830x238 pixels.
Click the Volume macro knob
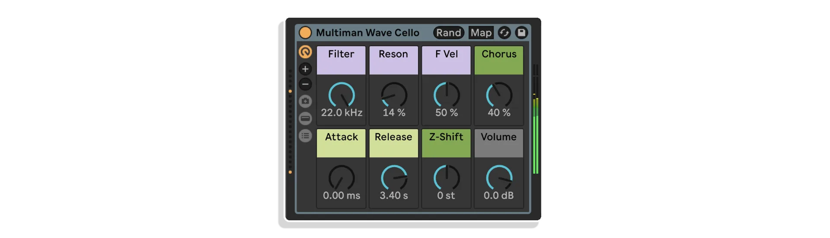(x=499, y=178)
